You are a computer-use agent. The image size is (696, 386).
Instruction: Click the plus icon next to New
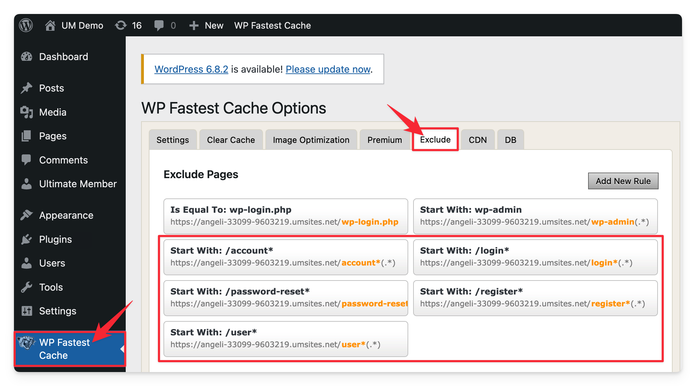(194, 26)
